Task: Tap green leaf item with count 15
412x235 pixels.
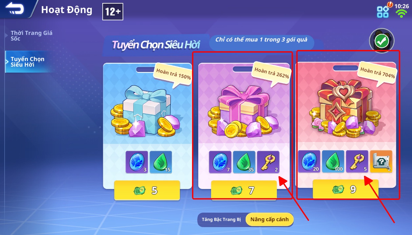Action: pos(161,162)
